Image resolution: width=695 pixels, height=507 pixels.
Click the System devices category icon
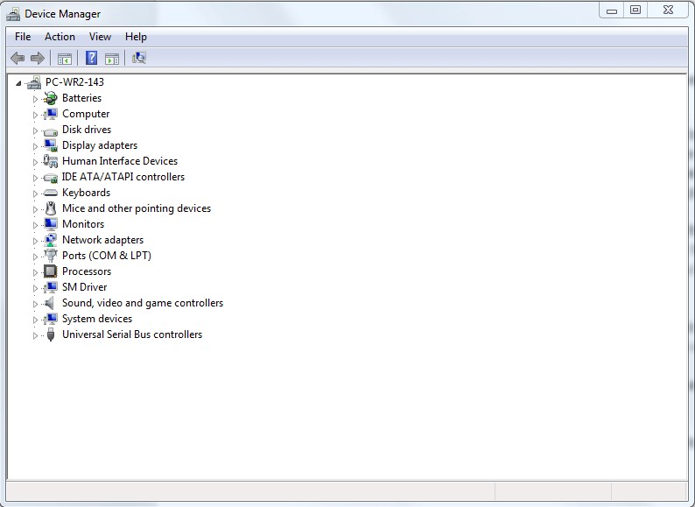coord(51,319)
